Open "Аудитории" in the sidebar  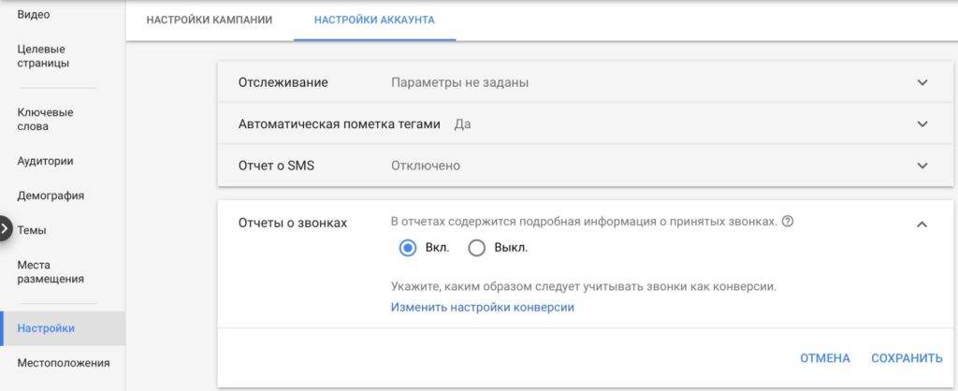tap(45, 161)
